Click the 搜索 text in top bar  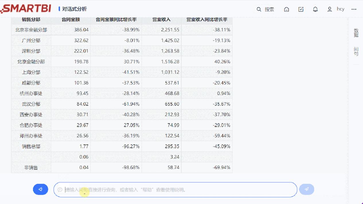[x=269, y=9]
